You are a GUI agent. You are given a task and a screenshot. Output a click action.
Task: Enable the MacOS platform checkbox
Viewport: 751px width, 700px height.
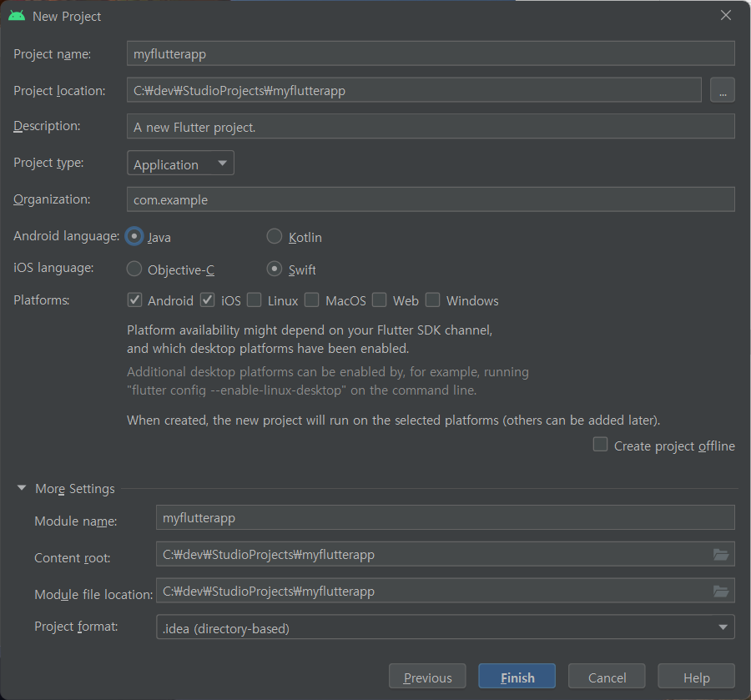click(312, 300)
